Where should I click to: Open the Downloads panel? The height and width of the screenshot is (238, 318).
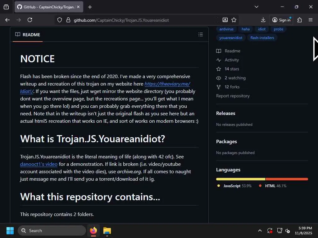(x=263, y=20)
